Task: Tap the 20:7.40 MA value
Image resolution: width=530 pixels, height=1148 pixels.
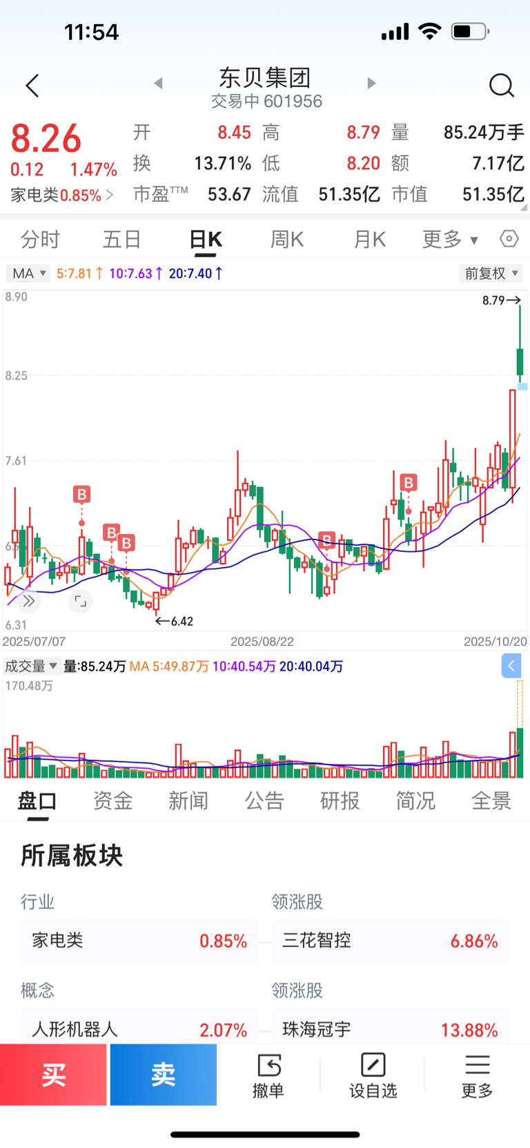Action: [x=196, y=274]
